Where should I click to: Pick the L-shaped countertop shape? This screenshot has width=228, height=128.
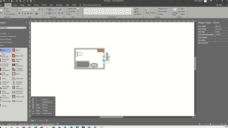[x=18, y=69]
